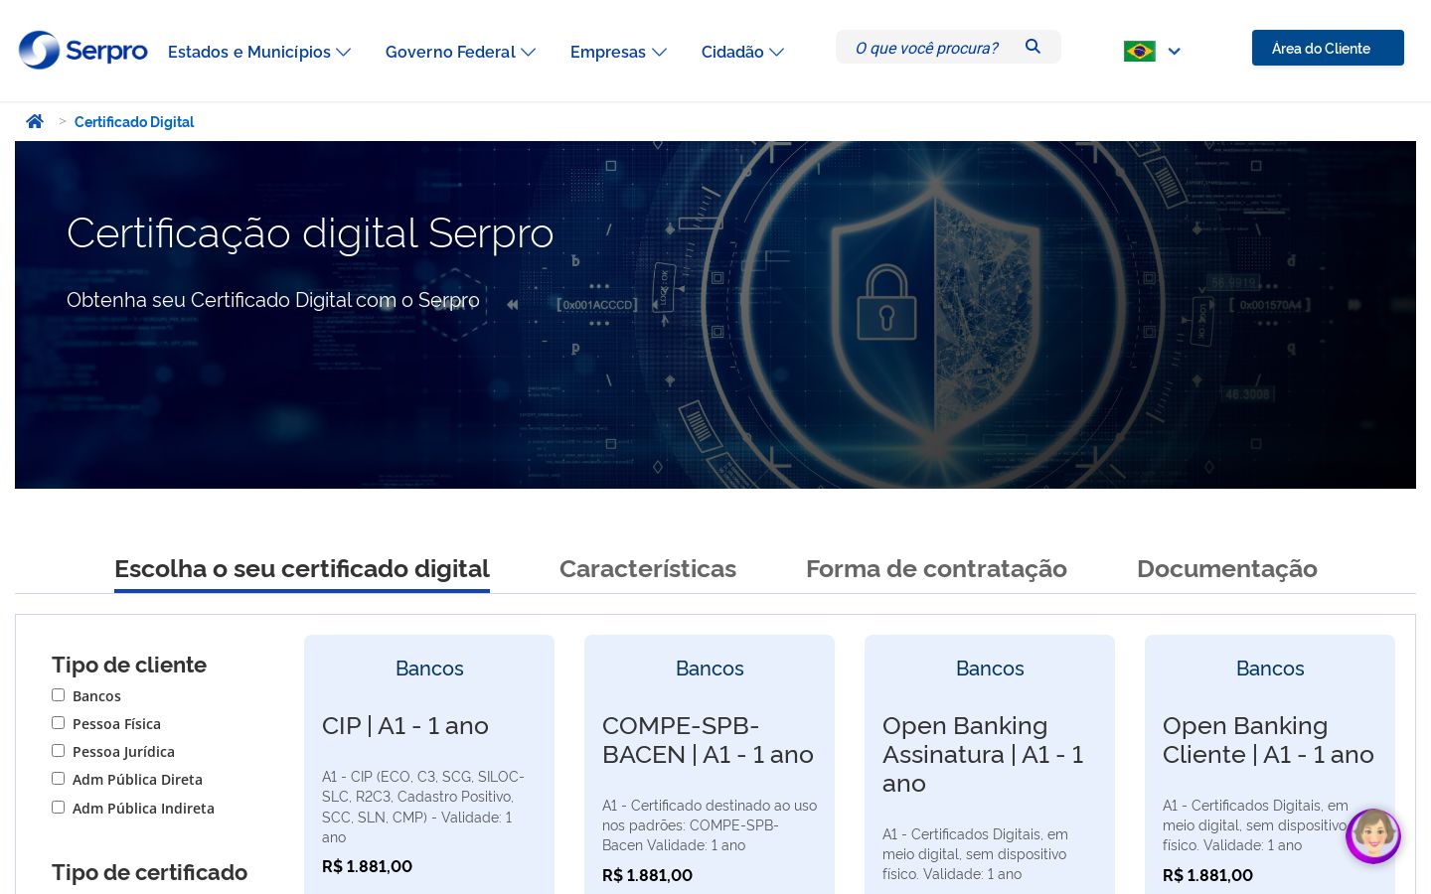The image size is (1431, 894).
Task: Switch to Escolha o seu certificado digital tab
Action: point(302,569)
